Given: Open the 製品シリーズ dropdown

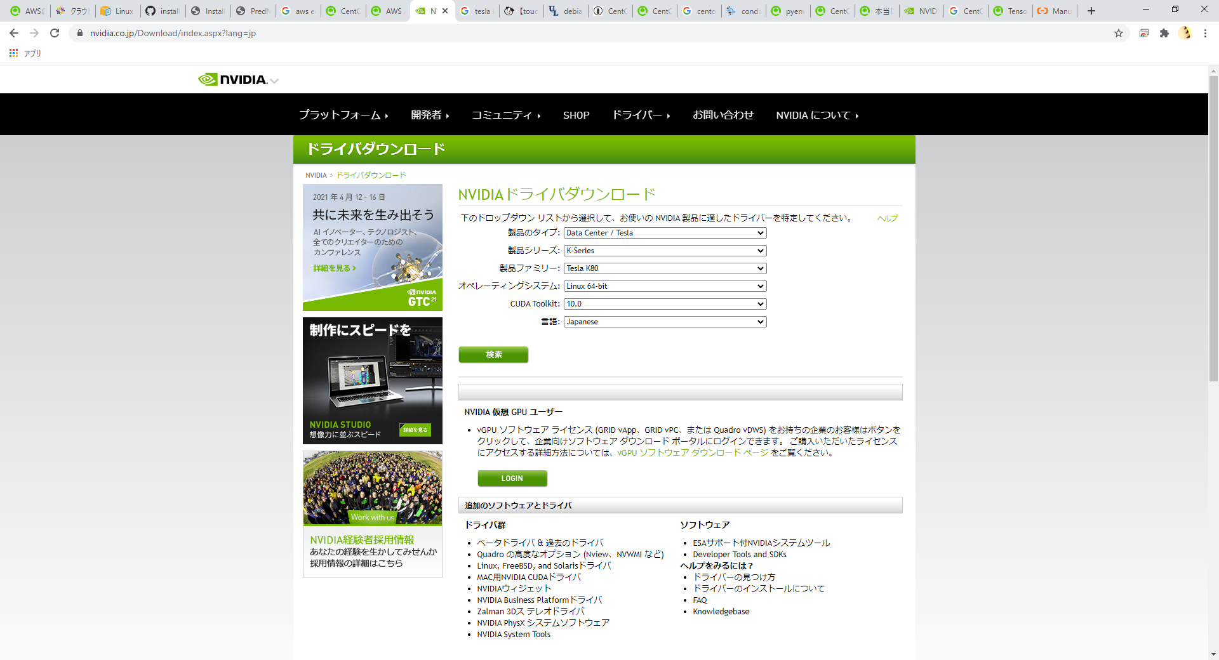Looking at the screenshot, I should point(665,251).
